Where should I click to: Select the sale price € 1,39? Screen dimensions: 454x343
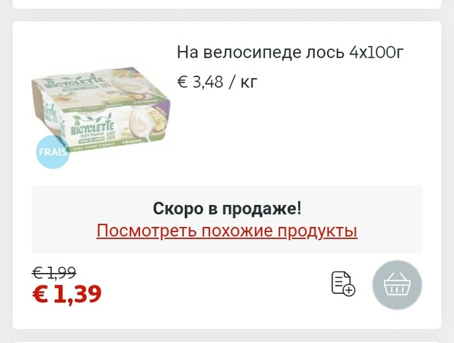click(67, 294)
